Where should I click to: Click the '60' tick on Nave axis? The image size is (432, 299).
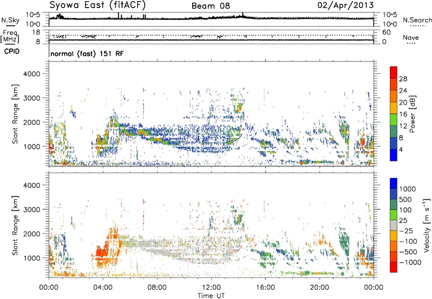[x=386, y=32]
